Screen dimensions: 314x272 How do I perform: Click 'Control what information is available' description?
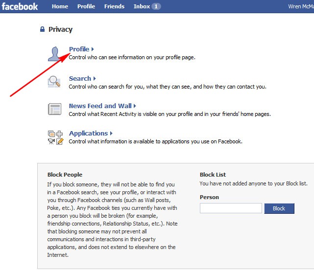pos(155,141)
